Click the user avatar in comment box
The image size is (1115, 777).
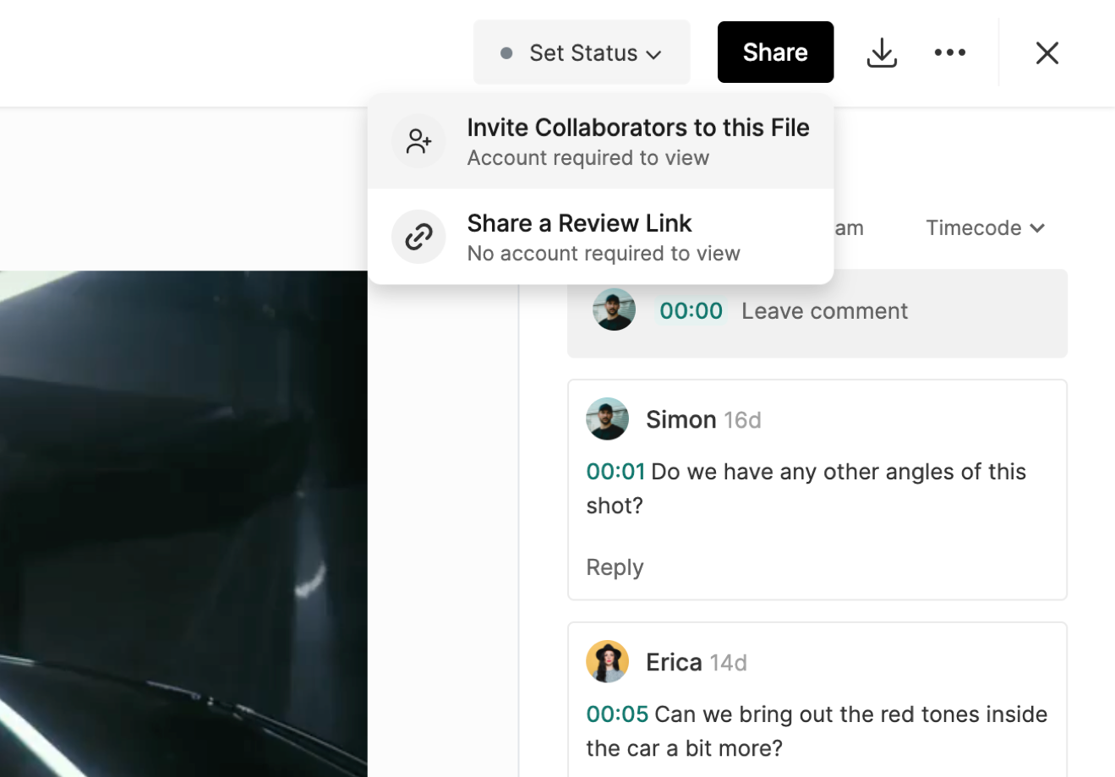tap(614, 310)
